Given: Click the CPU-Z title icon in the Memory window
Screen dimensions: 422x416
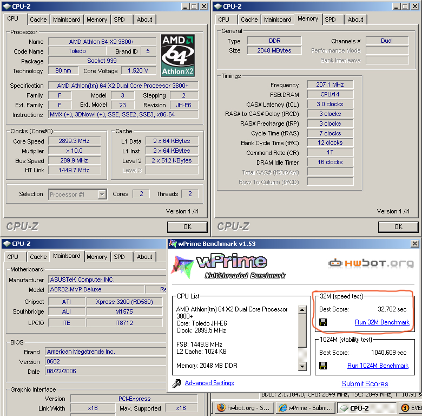Looking at the screenshot, I should click(x=218, y=6).
